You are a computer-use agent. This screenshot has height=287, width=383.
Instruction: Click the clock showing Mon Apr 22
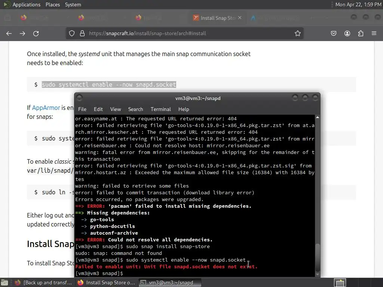coord(358,4)
